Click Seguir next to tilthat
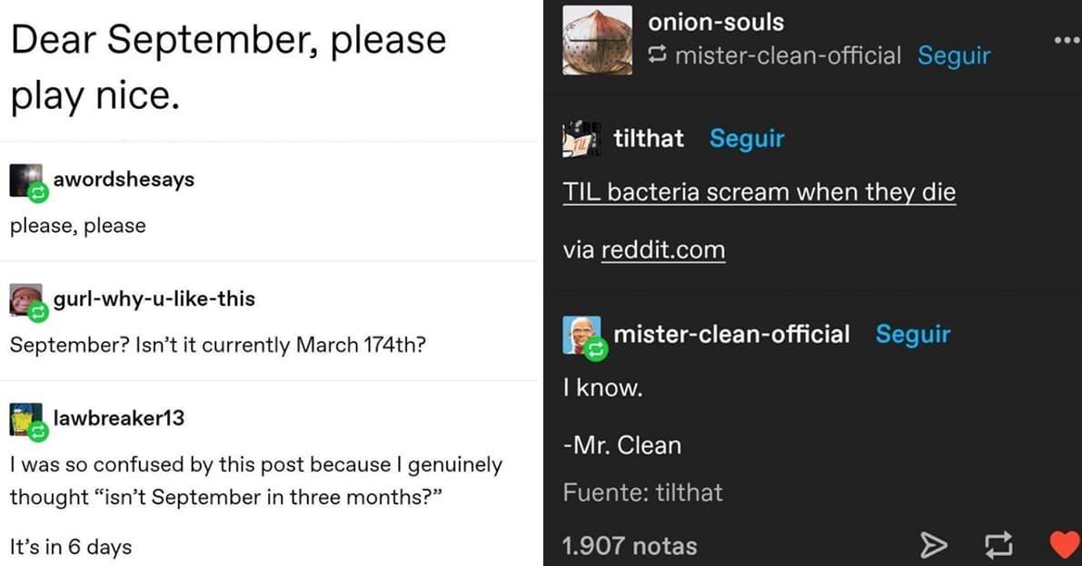The image size is (1082, 566). (747, 139)
